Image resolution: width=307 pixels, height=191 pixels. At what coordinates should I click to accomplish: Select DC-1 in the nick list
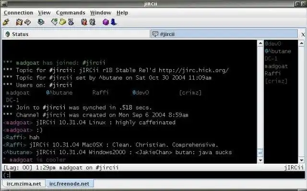pos(271,59)
